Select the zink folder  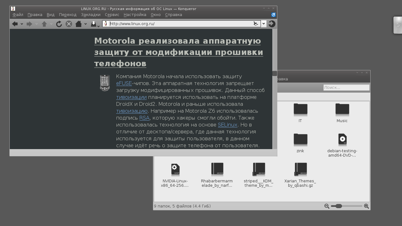click(300, 143)
